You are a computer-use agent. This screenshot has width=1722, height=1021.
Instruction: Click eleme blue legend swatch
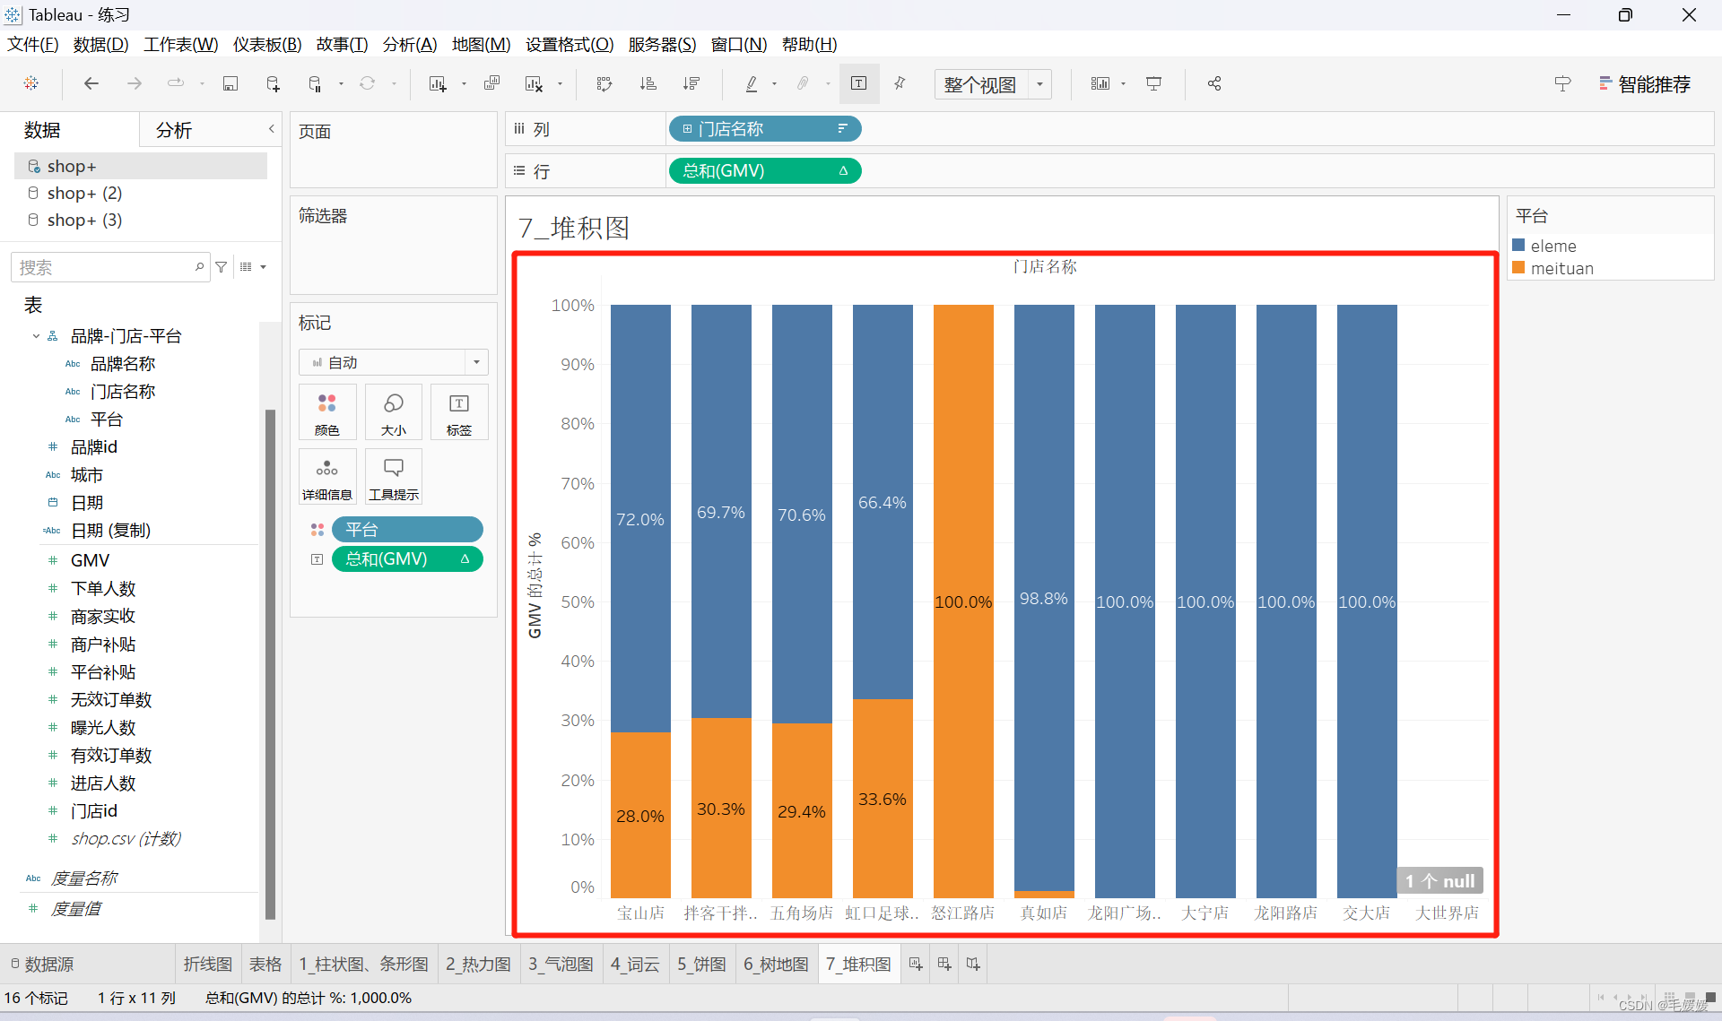[1519, 245]
